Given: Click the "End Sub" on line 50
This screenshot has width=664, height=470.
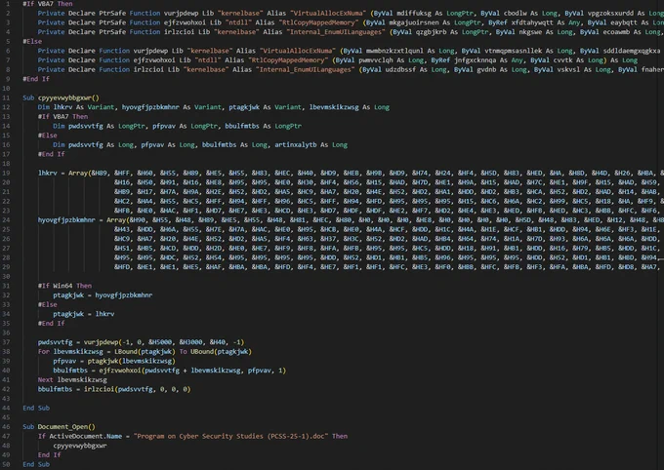Looking at the screenshot, I should 36,464.
